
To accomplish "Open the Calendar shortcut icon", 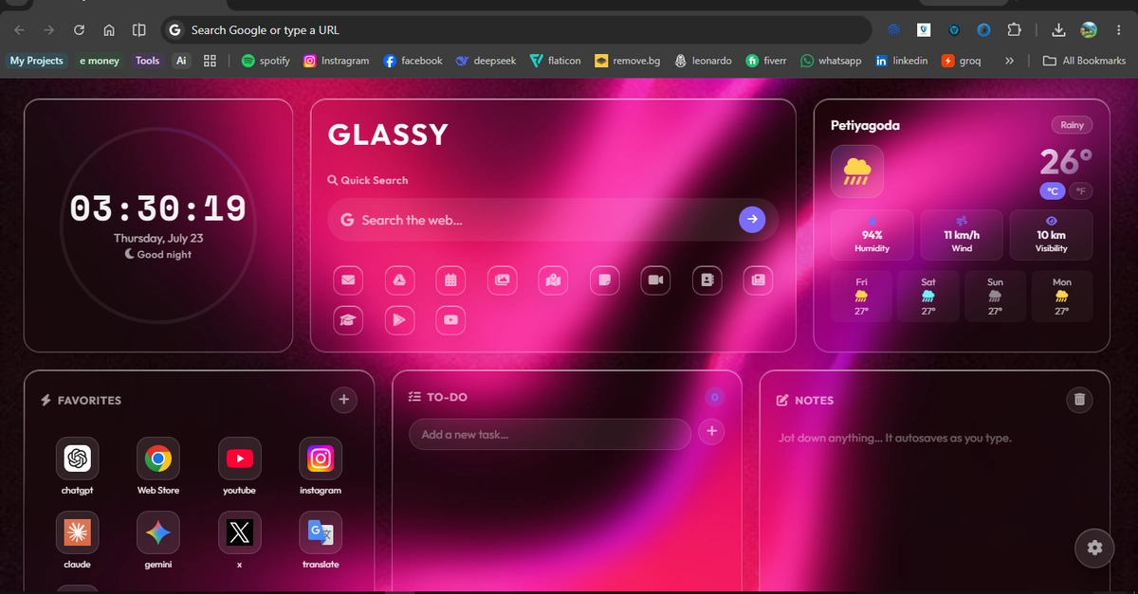I will [x=450, y=279].
